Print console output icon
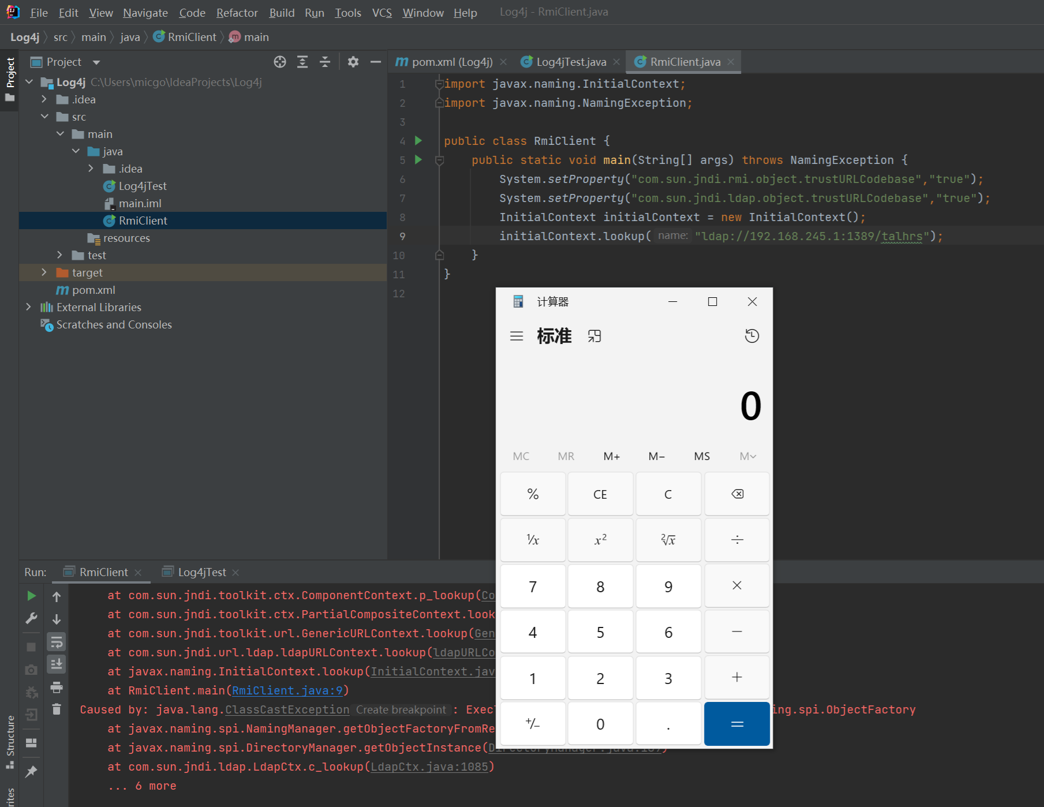Viewport: 1044px width, 807px height. 57,687
